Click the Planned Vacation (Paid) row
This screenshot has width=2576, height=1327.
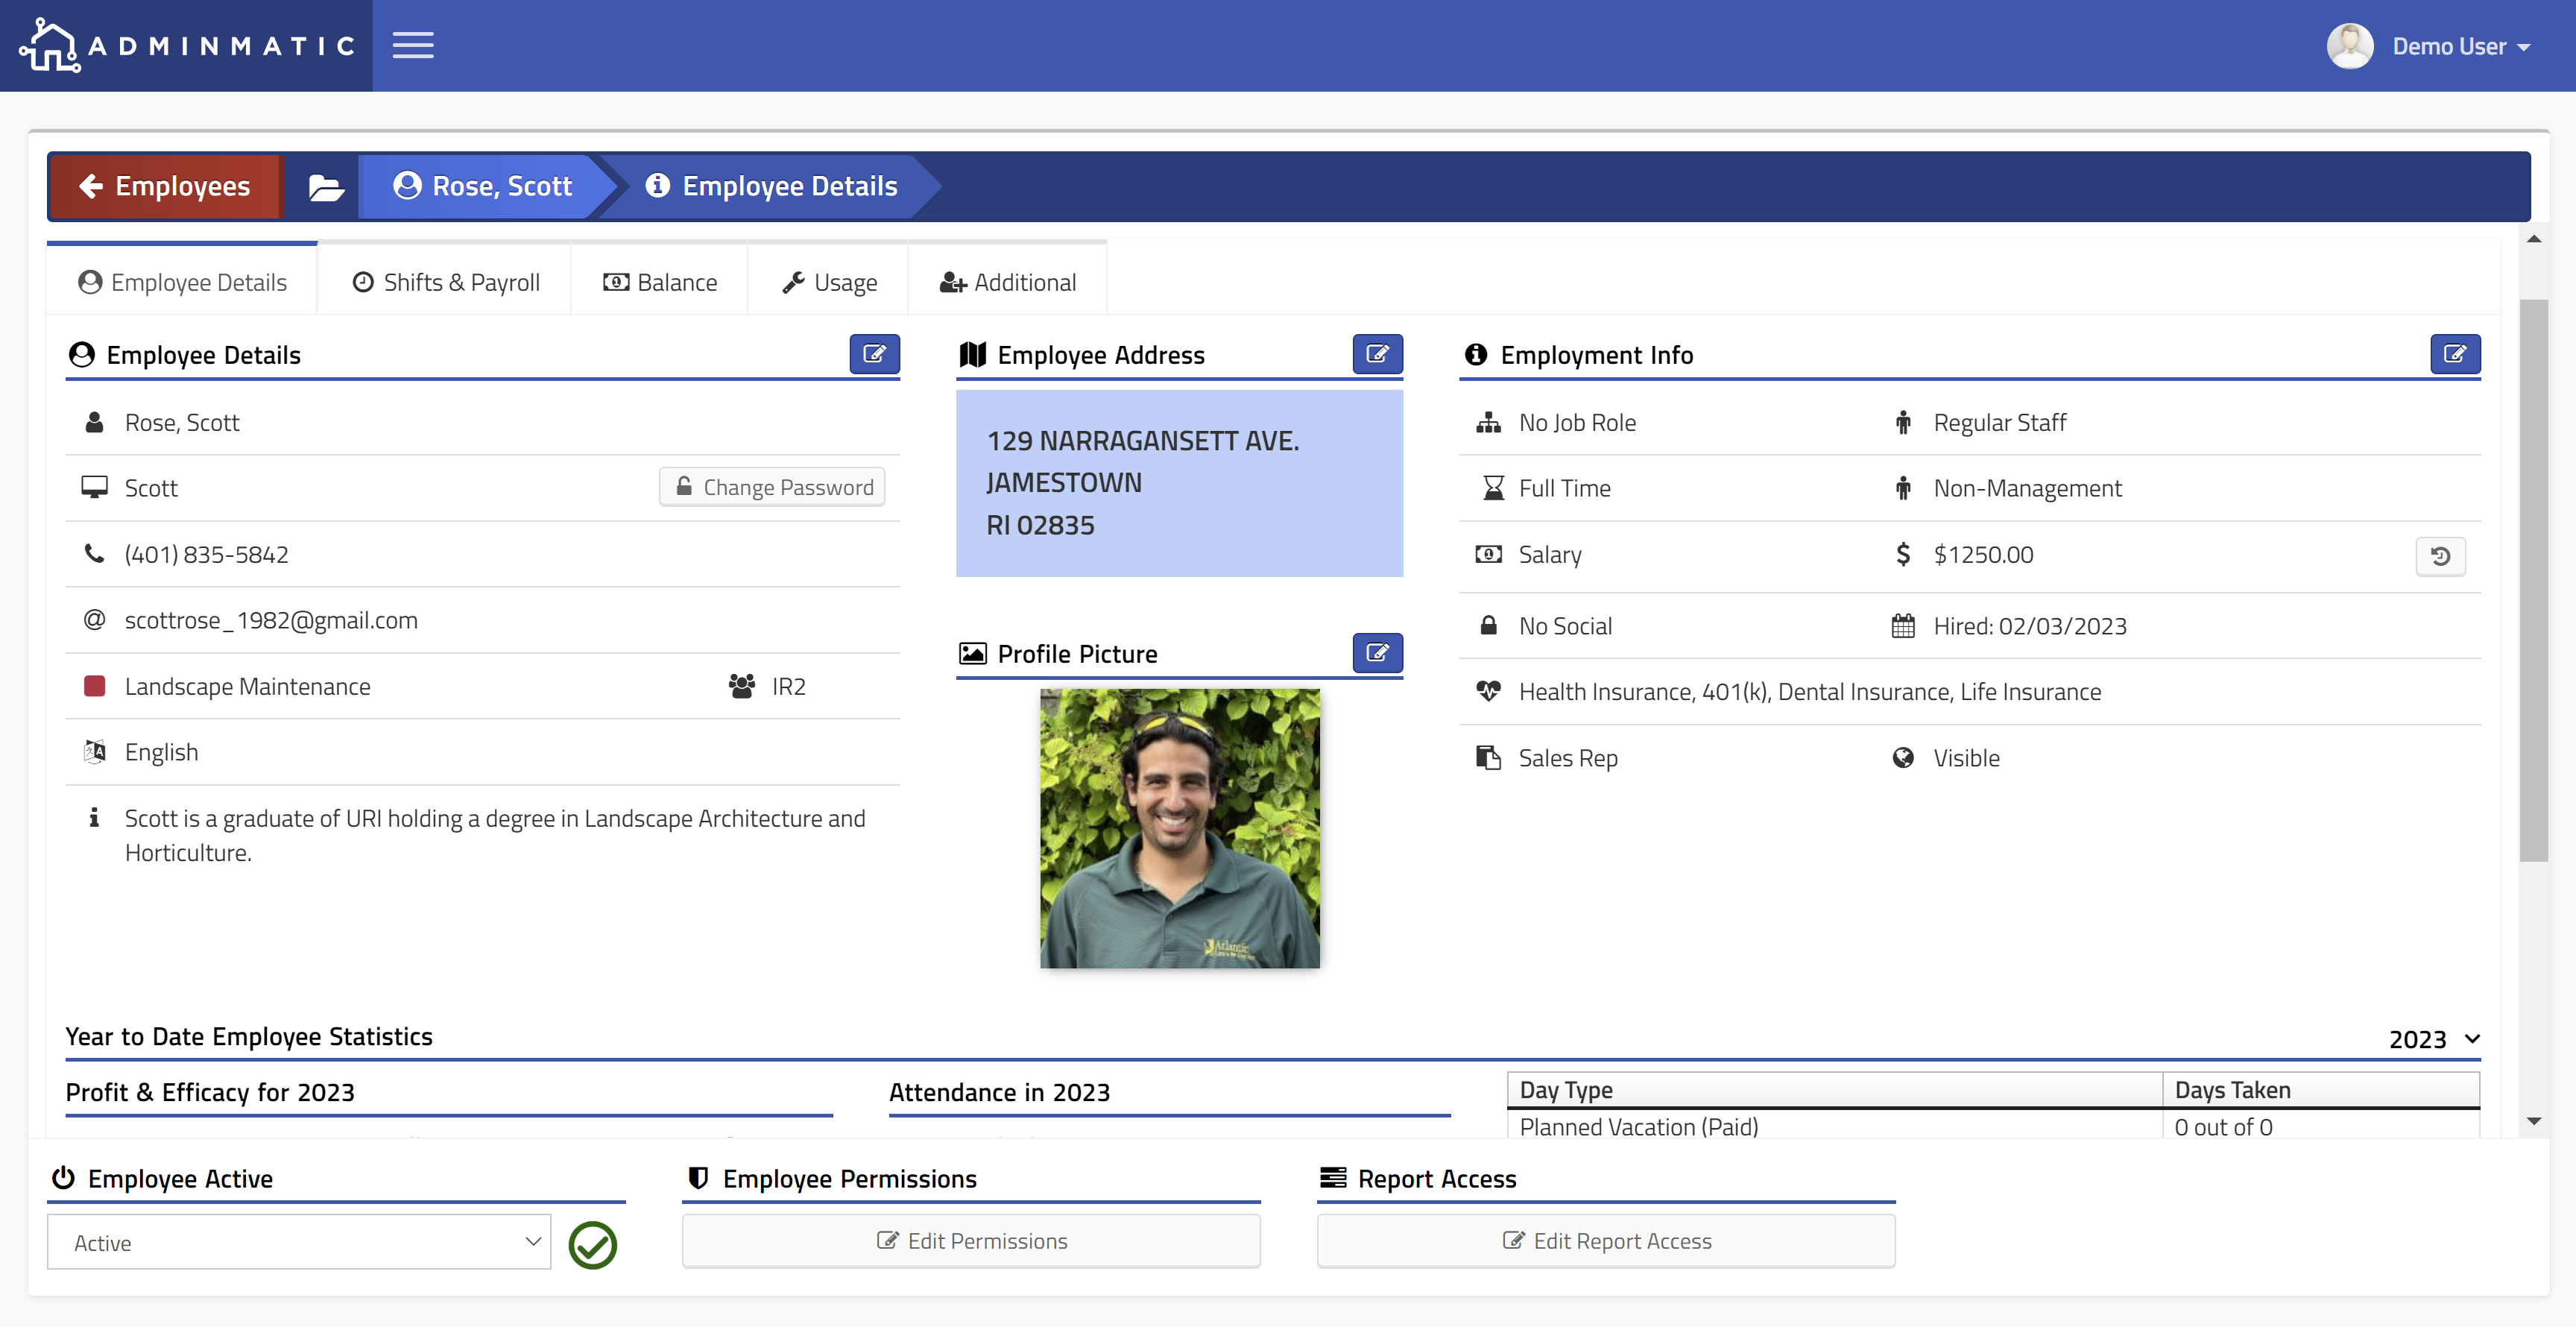click(1993, 1125)
